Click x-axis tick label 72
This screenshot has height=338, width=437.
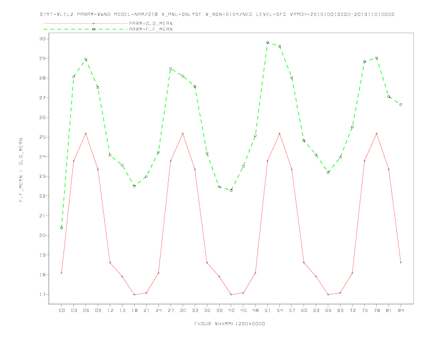coord(352,310)
